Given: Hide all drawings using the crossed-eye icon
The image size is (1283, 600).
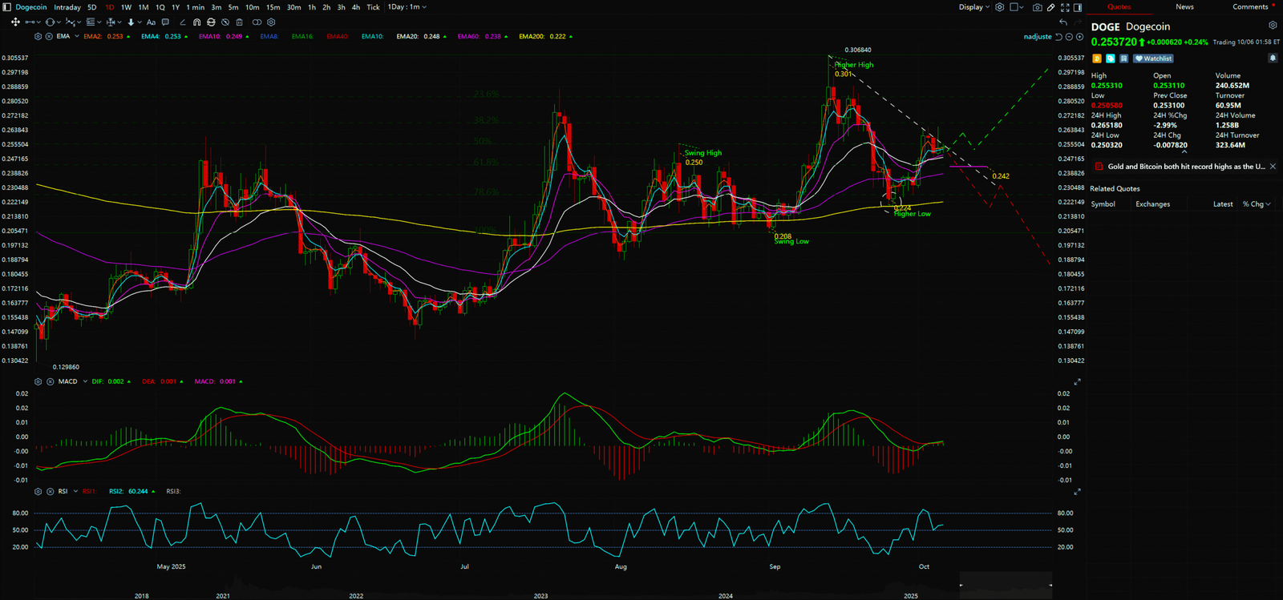Looking at the screenshot, I should click(225, 22).
